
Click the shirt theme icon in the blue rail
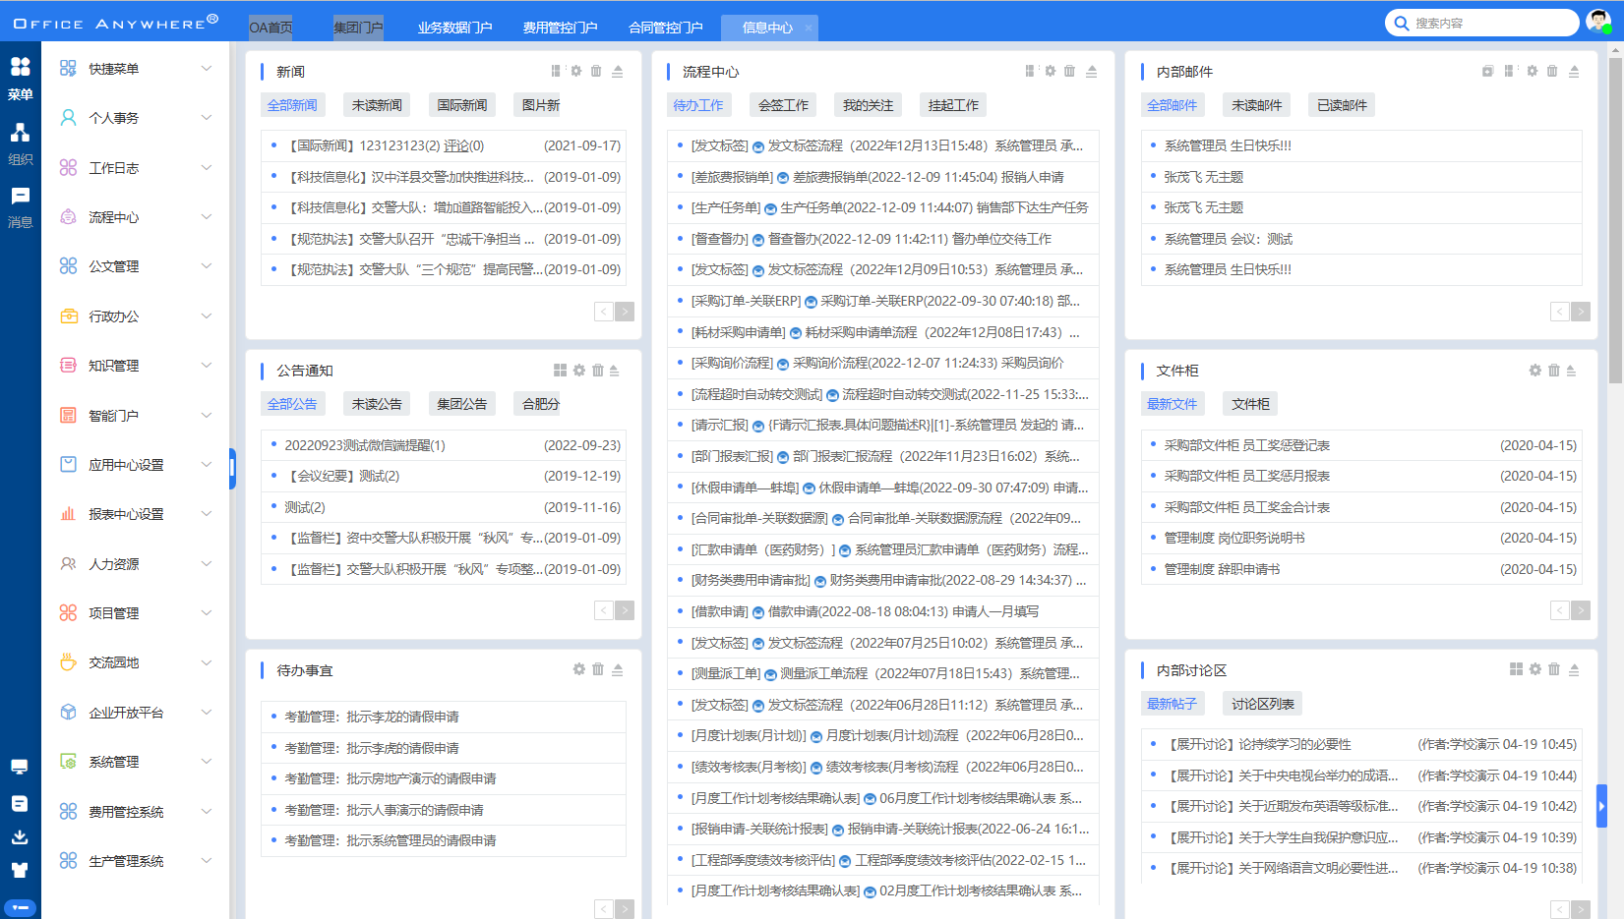click(20, 870)
